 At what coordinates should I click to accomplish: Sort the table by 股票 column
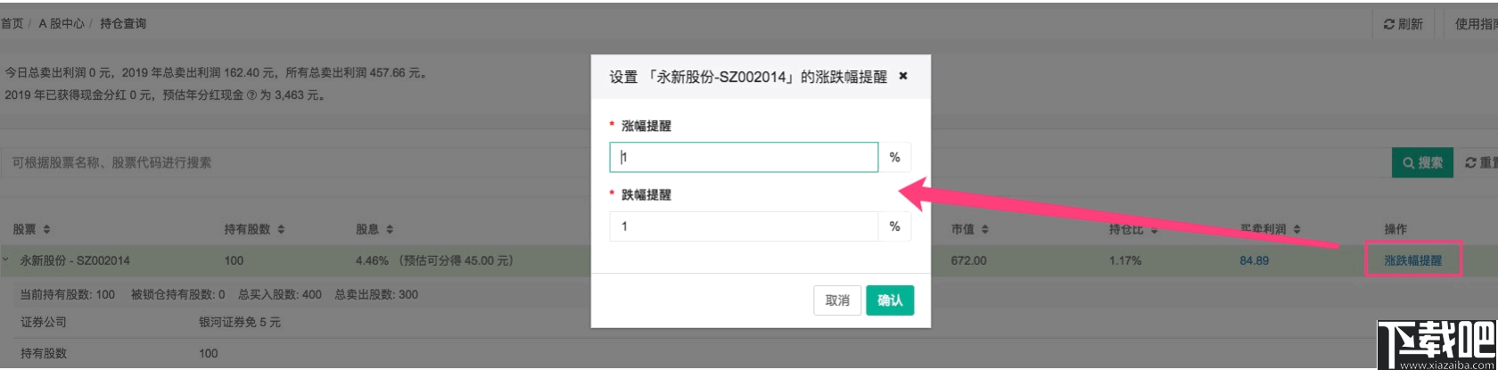click(46, 229)
